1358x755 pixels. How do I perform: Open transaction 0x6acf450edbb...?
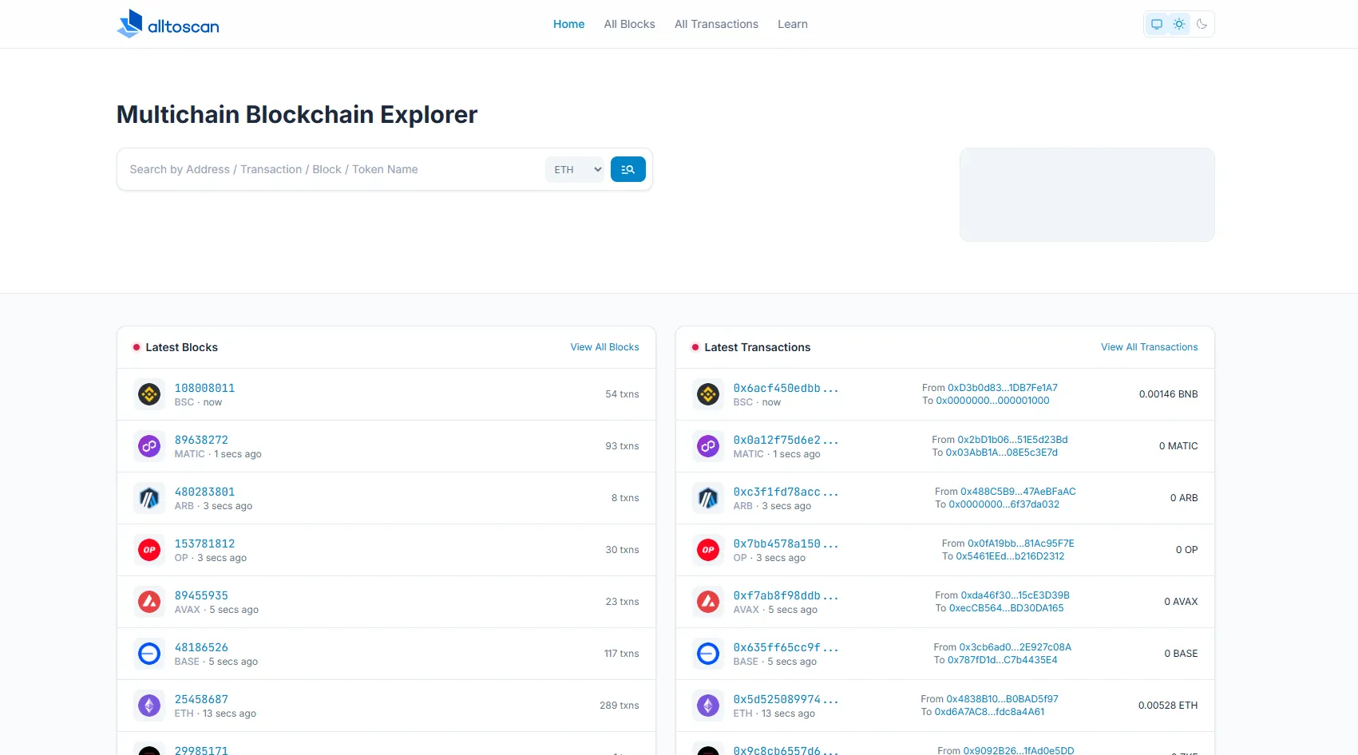click(x=786, y=388)
